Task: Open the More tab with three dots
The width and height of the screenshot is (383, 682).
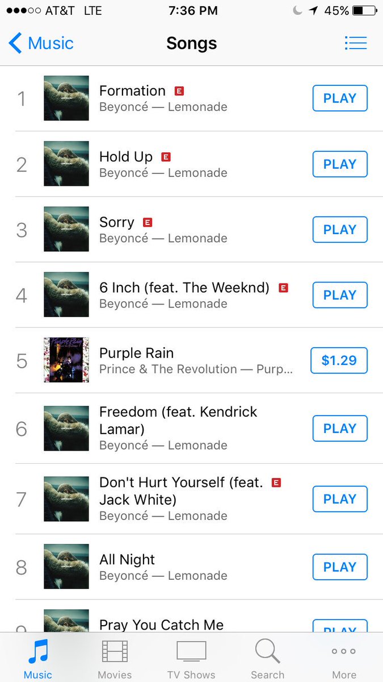Action: tap(344, 659)
